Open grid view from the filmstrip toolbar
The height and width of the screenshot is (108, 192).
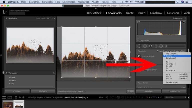point(16,97)
